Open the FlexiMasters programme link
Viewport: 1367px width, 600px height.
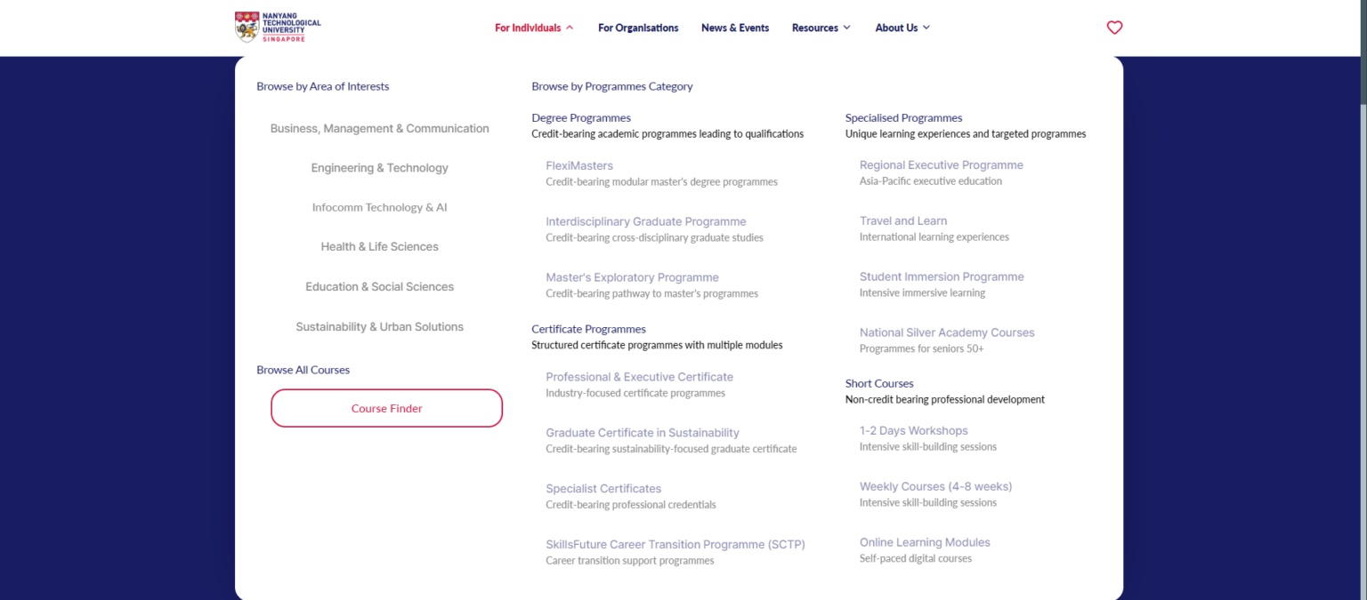pyautogui.click(x=579, y=165)
